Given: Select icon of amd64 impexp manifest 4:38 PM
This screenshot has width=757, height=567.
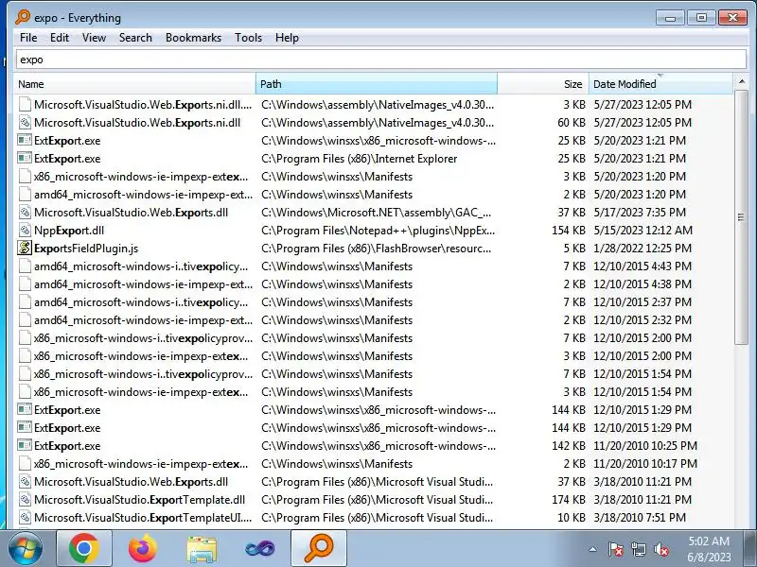Looking at the screenshot, I should 25,284.
